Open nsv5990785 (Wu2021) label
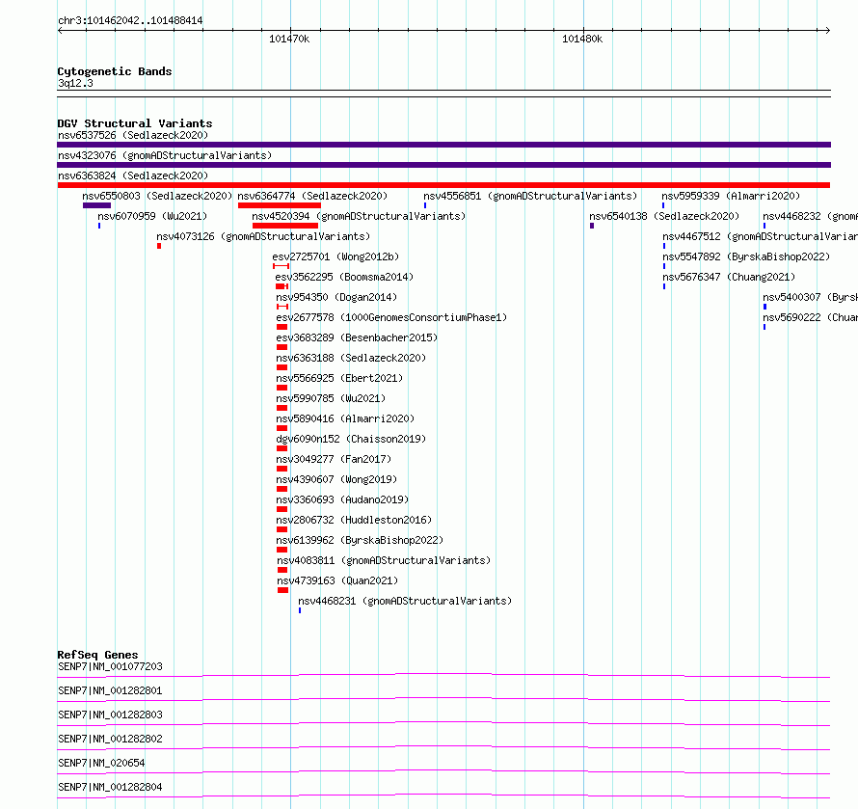This screenshot has width=858, height=809. click(331, 398)
